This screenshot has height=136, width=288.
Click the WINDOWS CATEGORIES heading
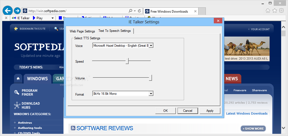[x=32, y=114]
